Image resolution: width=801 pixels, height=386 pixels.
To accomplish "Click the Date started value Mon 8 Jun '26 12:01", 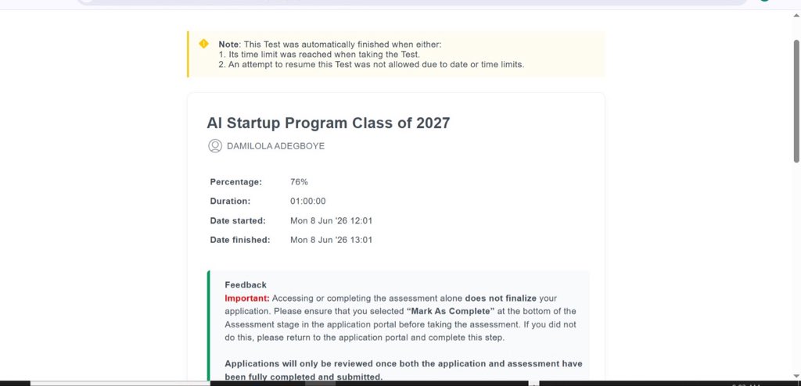I will [x=331, y=220].
